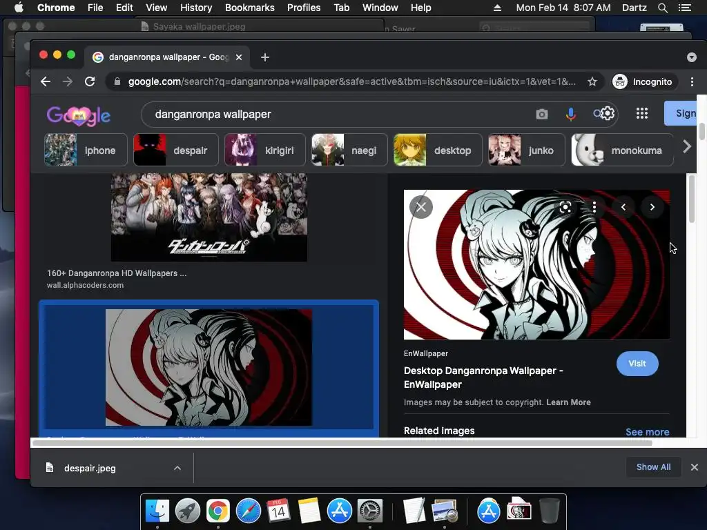This screenshot has width=707, height=530.
Task: Click the EnWallpaper source label
Action: tap(425, 353)
